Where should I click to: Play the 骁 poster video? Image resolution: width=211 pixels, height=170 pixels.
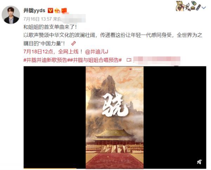coord(115,117)
